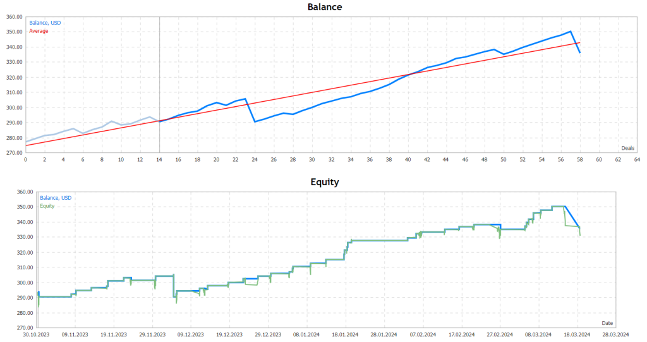Click the Equity chart title

click(x=324, y=182)
